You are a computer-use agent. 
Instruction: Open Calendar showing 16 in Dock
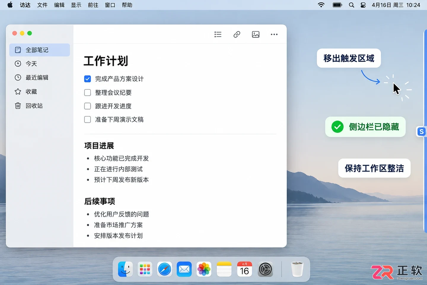pos(245,269)
